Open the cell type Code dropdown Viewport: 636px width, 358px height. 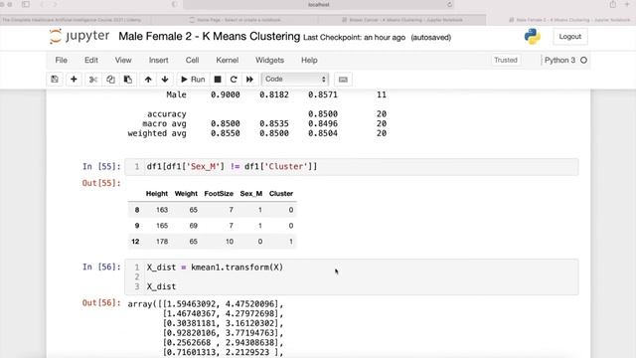click(x=295, y=80)
